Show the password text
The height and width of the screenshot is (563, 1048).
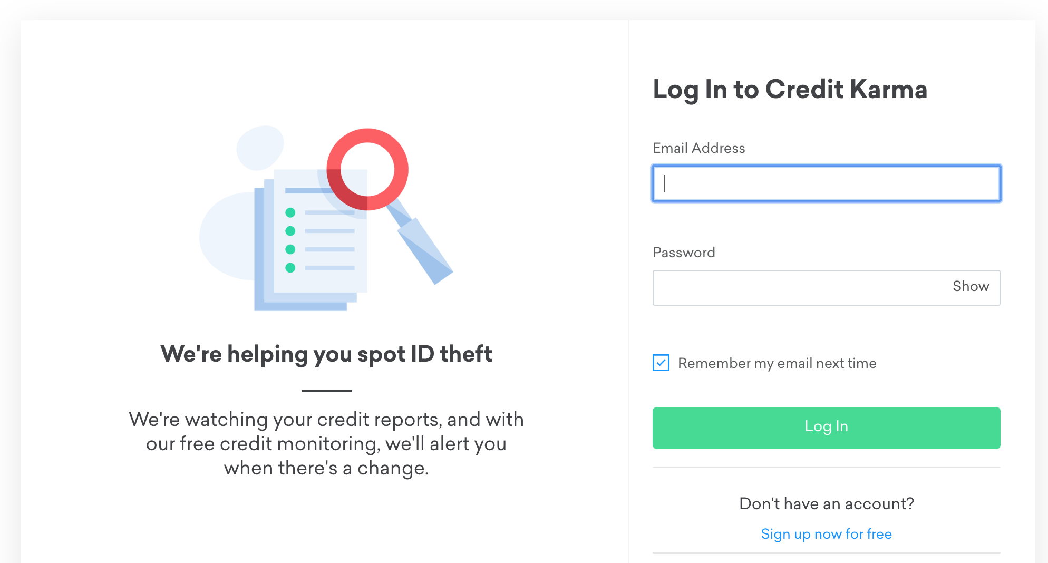(x=971, y=286)
